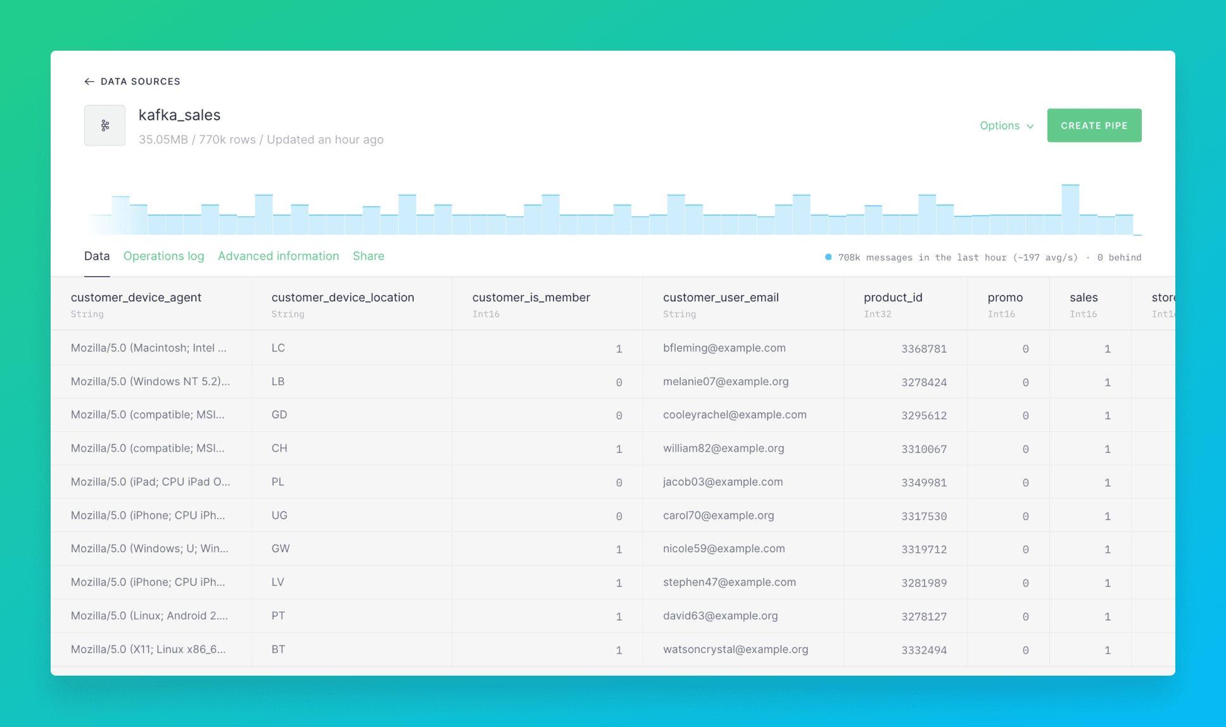Click the Kafka data source icon
Viewport: 1226px width, 727px height.
tap(105, 125)
